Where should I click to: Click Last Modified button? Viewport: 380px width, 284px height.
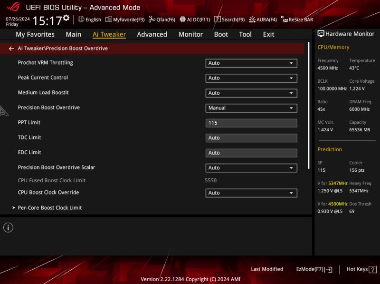point(267,269)
